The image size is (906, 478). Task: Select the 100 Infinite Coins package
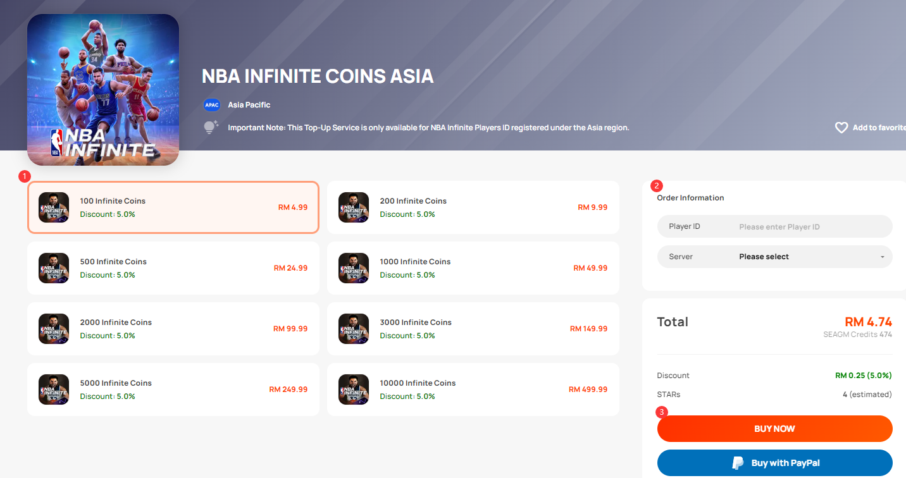[173, 207]
